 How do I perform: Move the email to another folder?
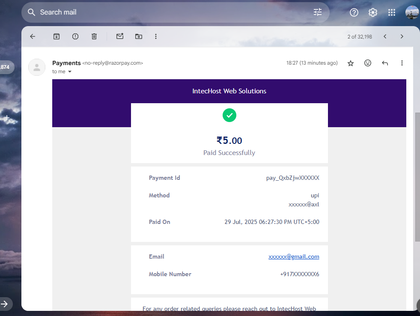tap(138, 36)
